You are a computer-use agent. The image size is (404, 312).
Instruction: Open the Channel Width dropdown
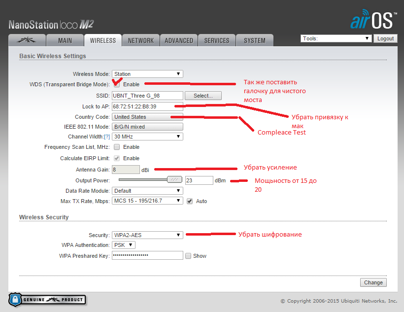147,137
